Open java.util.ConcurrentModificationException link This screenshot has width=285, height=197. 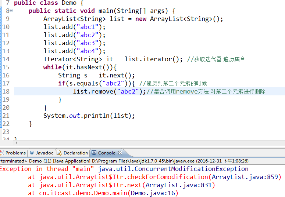tap(173, 169)
